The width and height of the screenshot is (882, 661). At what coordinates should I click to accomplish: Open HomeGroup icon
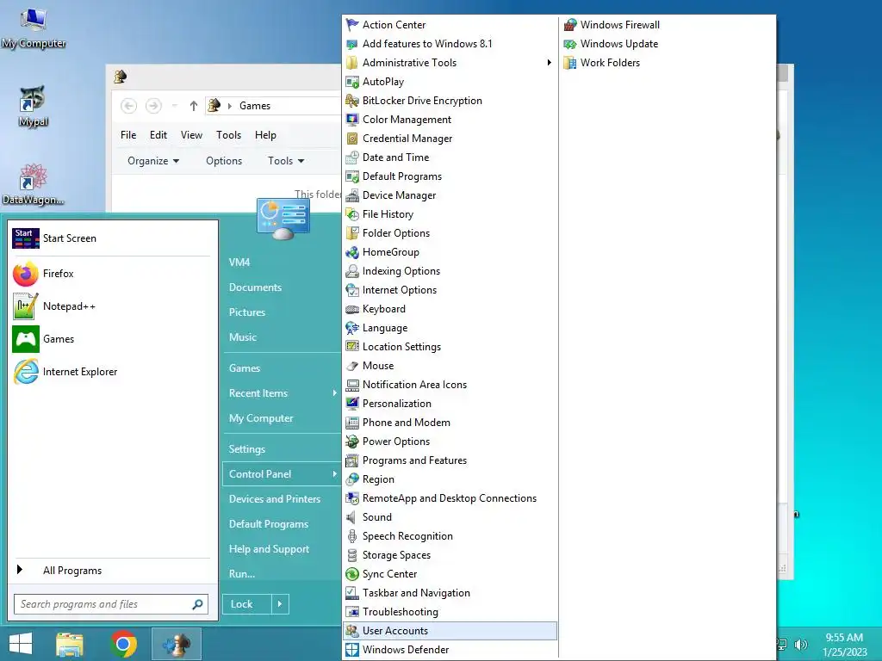[x=352, y=252]
